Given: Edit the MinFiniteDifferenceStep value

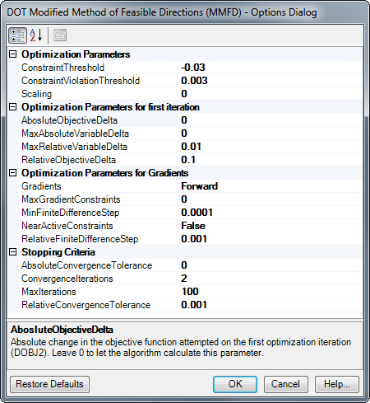Looking at the screenshot, I should tap(271, 213).
